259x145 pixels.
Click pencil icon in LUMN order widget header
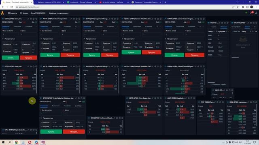coord(195,19)
